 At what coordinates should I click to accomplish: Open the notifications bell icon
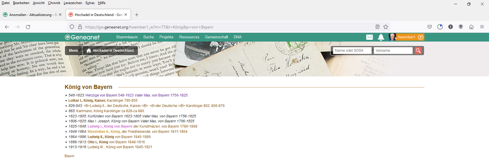[x=381, y=37]
